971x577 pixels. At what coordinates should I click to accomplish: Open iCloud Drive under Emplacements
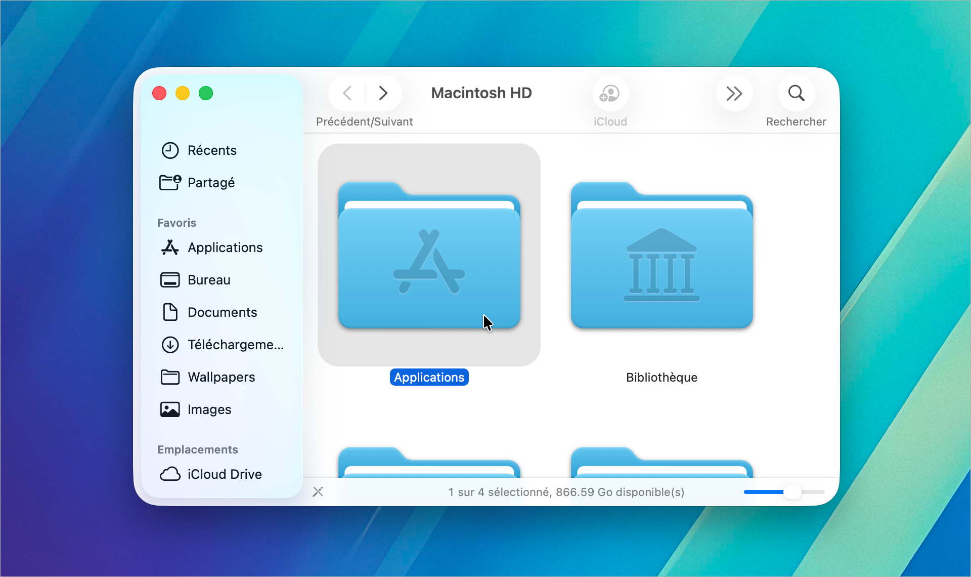coord(224,474)
